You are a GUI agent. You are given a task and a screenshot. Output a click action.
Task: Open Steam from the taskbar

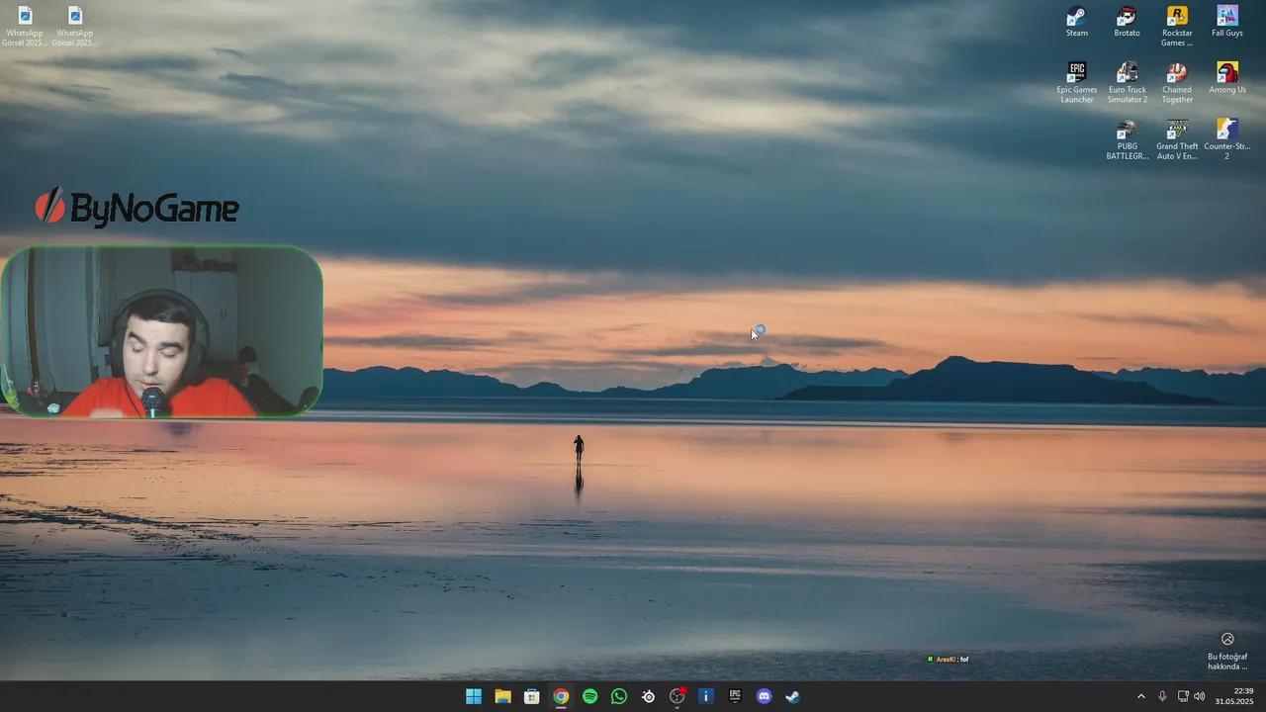point(793,696)
